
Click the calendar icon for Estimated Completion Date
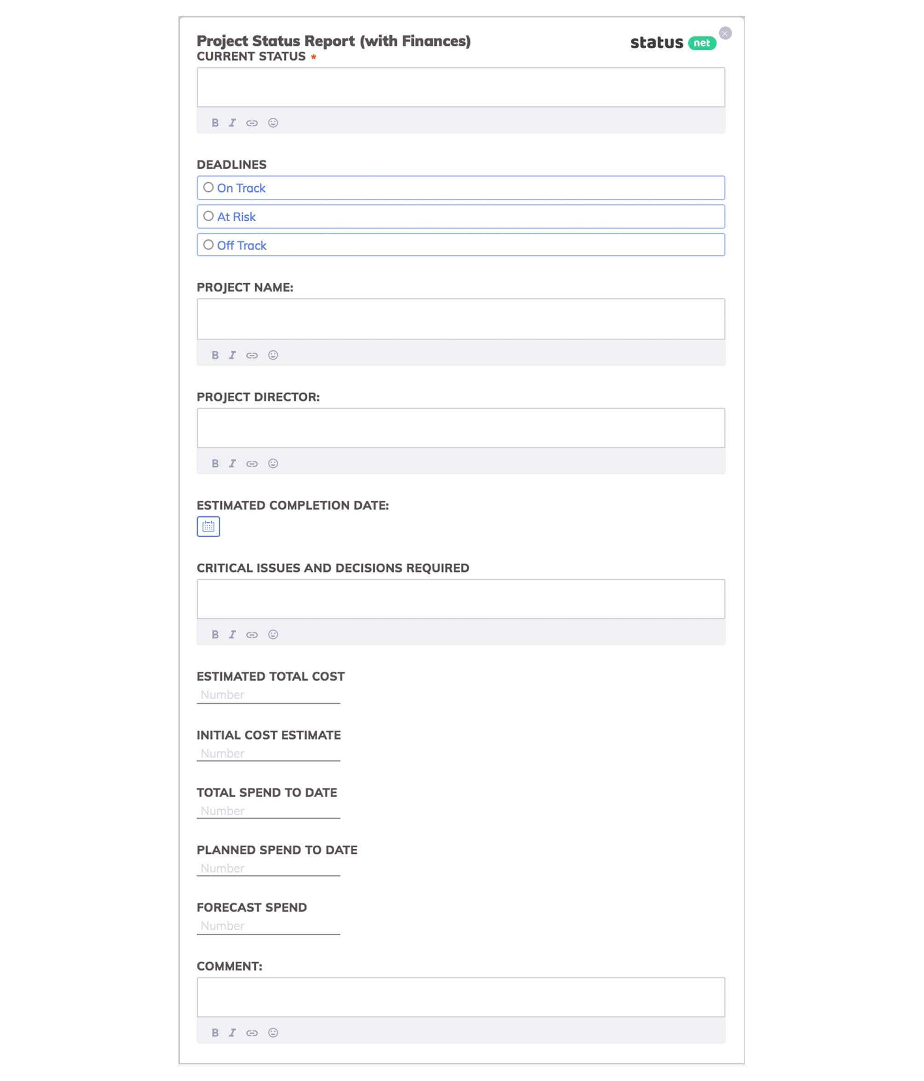pos(208,526)
